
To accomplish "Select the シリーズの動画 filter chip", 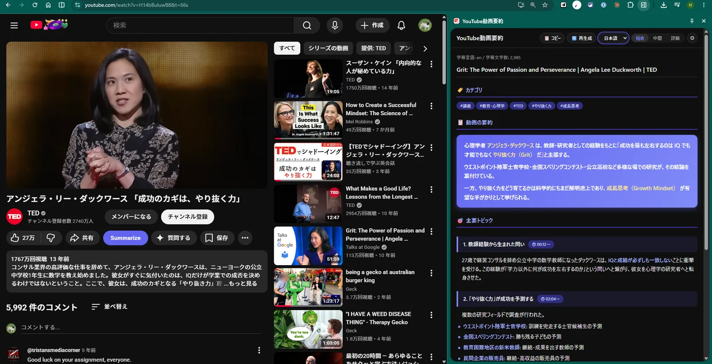I will [328, 48].
